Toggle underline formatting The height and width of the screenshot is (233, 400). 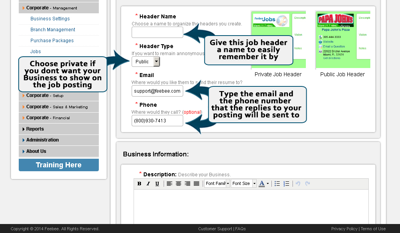(157, 183)
